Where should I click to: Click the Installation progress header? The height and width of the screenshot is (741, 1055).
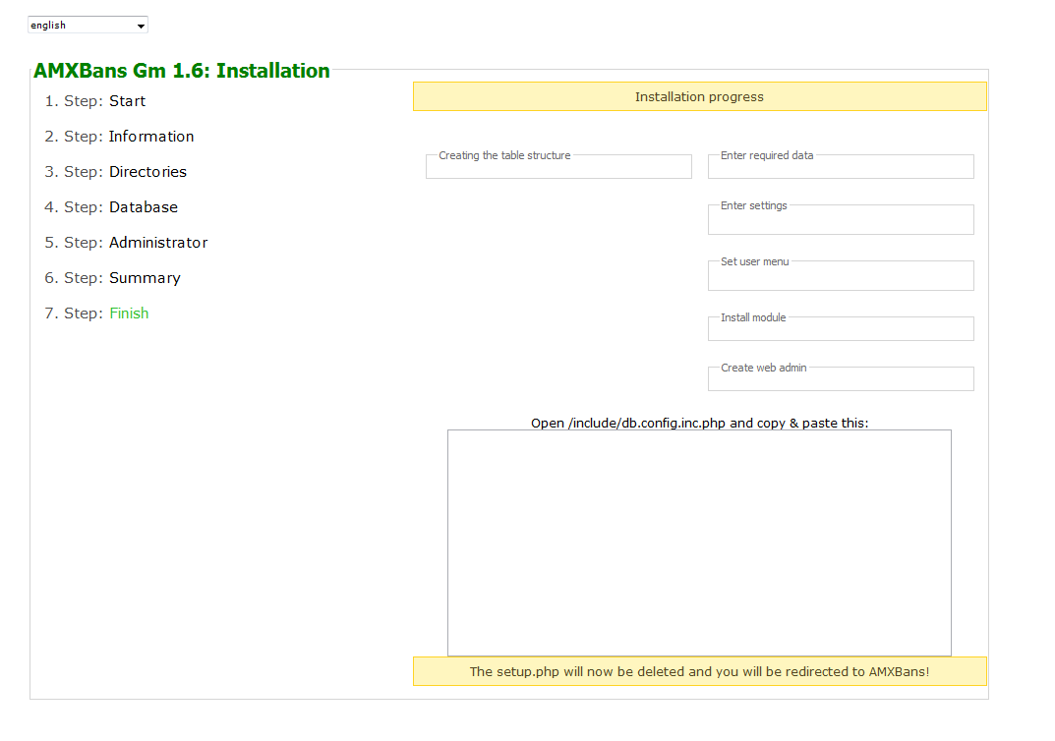click(x=700, y=97)
